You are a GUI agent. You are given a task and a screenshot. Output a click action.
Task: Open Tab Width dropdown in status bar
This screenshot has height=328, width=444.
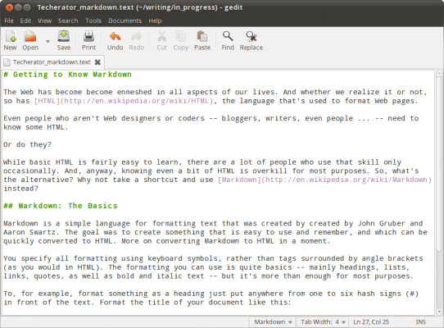(323, 322)
